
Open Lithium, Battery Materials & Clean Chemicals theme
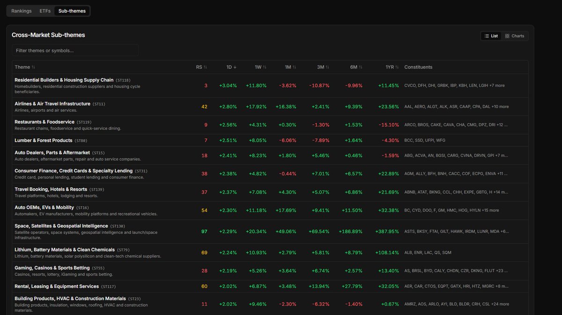(65, 250)
